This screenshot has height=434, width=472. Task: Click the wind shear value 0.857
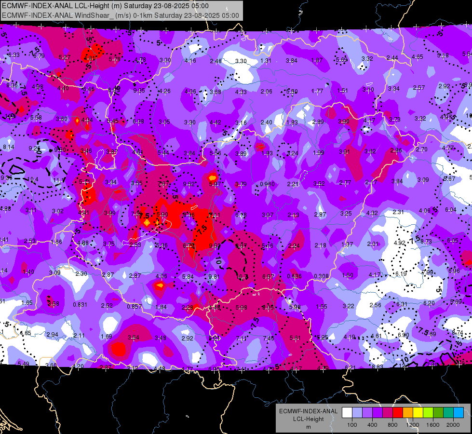click(134, 306)
